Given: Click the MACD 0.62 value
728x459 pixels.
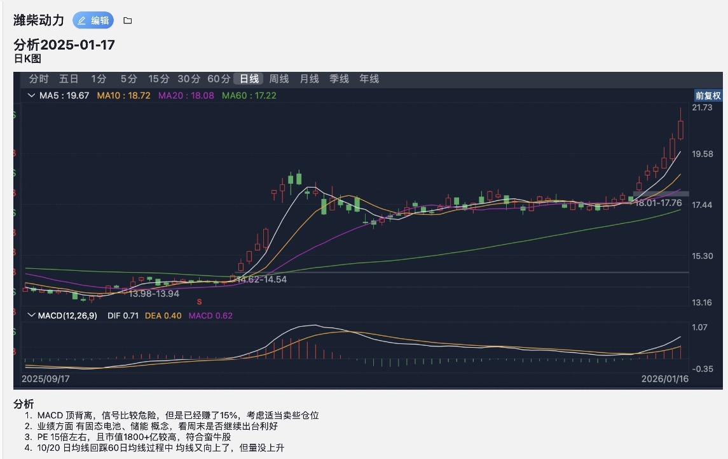Looking at the screenshot, I should click(210, 315).
